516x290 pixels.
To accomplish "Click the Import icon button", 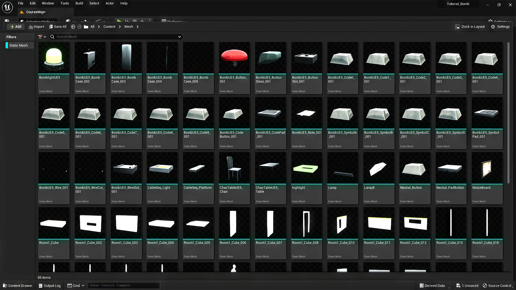I will [31, 27].
